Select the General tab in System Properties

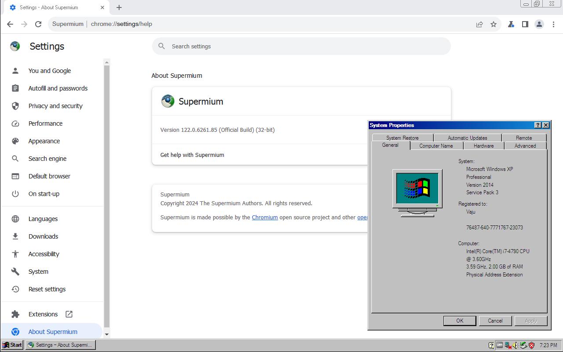[390, 145]
